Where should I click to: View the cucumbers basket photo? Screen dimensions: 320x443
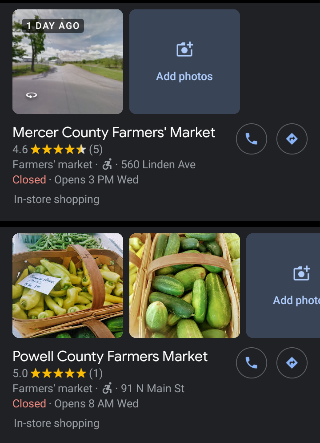tap(184, 285)
